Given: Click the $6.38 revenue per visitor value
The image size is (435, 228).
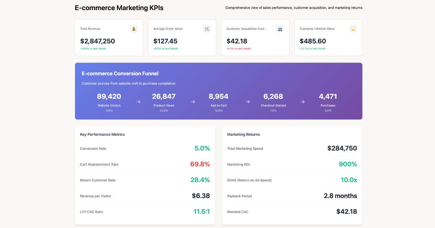Looking at the screenshot, I should pos(201,196).
